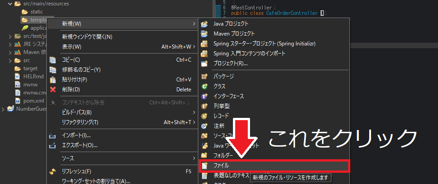Select HELP.md in the project tree
The image size is (438, 184).
point(33,76)
